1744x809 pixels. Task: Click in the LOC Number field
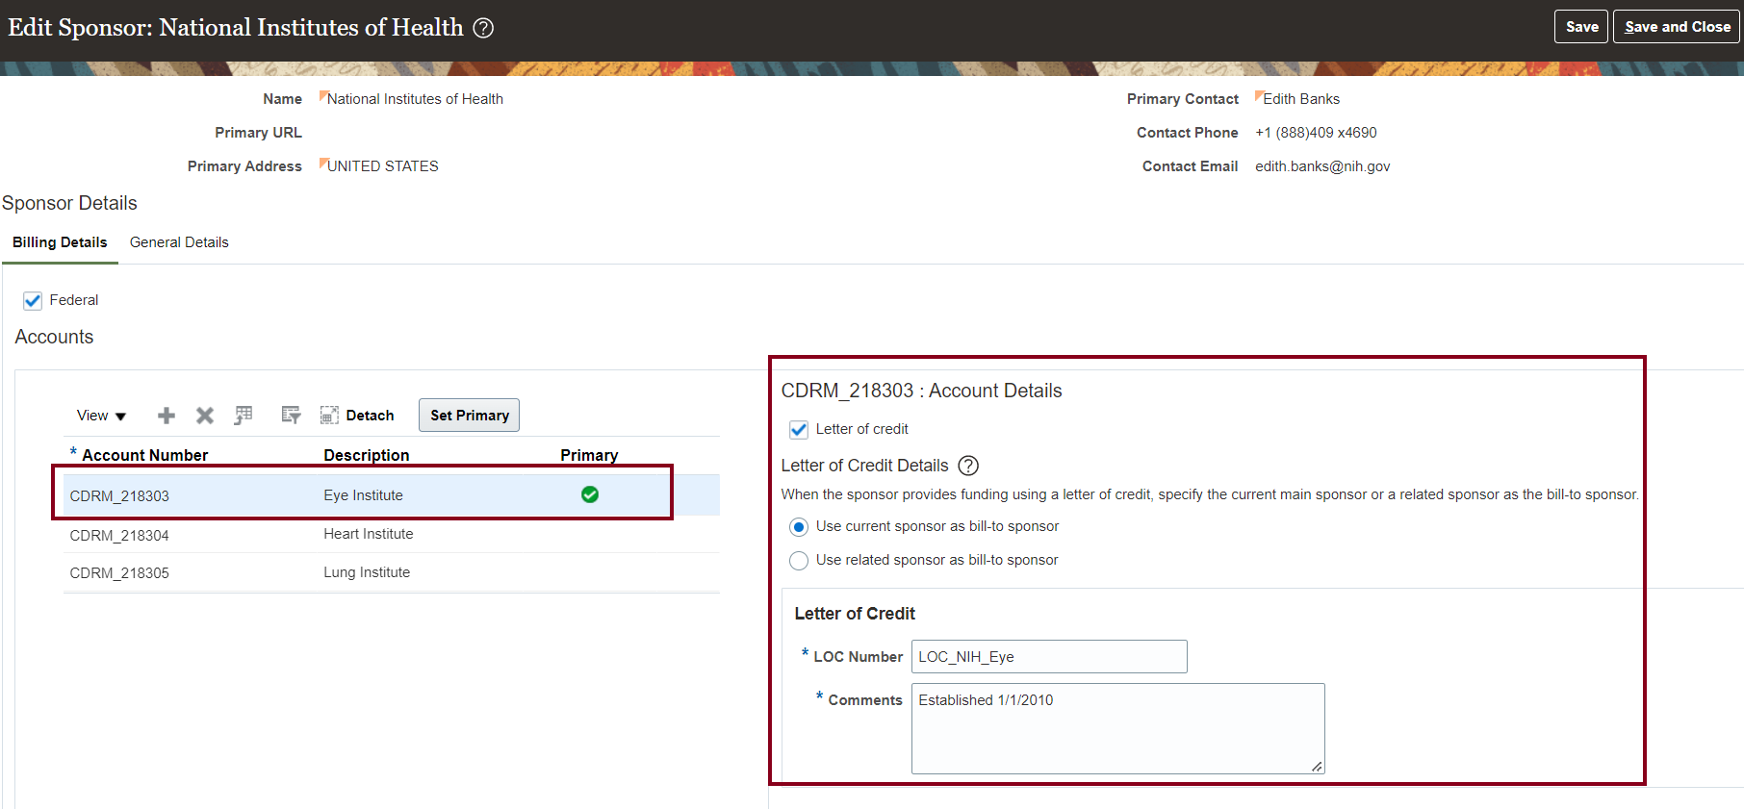[x=1049, y=657]
